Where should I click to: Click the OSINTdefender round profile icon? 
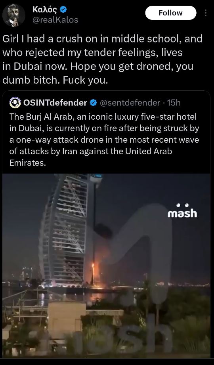pyautogui.click(x=15, y=103)
